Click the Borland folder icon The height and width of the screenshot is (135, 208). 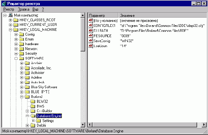(27, 97)
